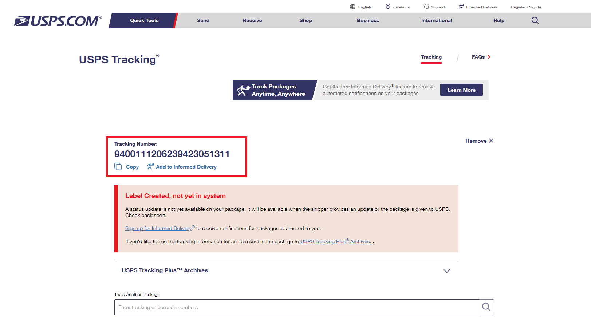Expand USPS Tracking Plus Archives chevron
This screenshot has width=591, height=328.
click(x=447, y=271)
